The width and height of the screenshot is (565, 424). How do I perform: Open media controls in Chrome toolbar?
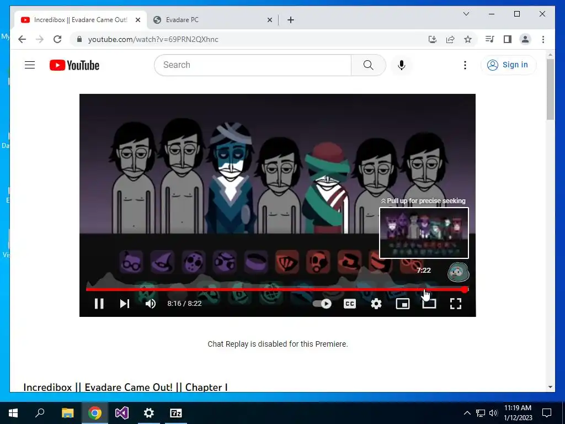(490, 39)
